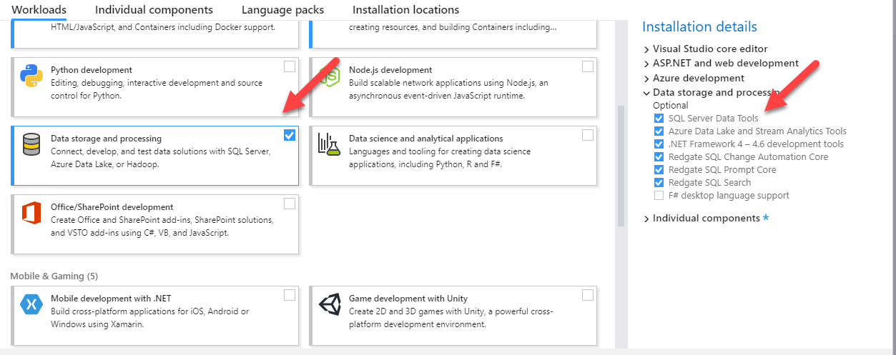This screenshot has width=896, height=355.
Task: Uncheck .NET Framework 4 – 4.6 development tools
Action: 659,144
